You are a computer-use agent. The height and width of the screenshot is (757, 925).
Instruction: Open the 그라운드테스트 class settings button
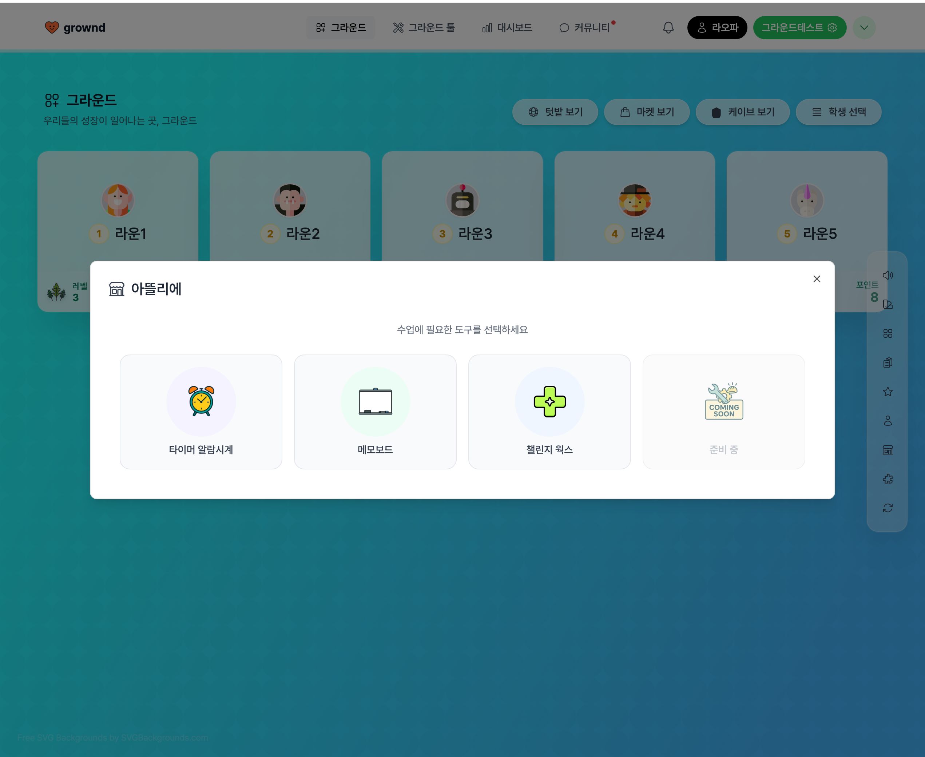(799, 28)
